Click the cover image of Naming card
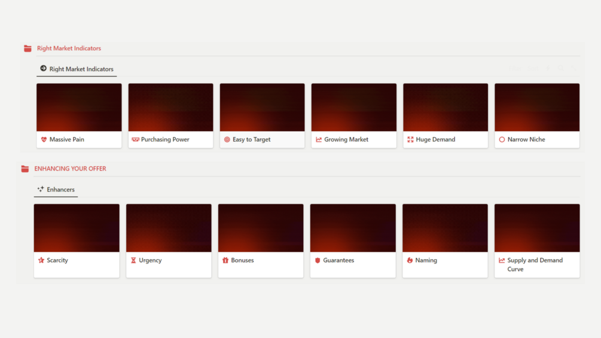601x338 pixels. coord(445,228)
